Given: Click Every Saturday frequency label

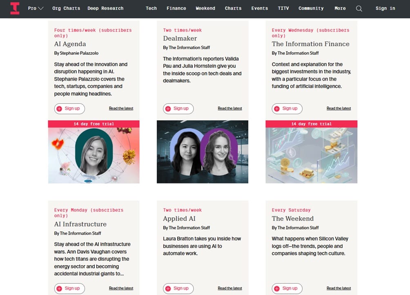Looking at the screenshot, I should click(x=291, y=210).
